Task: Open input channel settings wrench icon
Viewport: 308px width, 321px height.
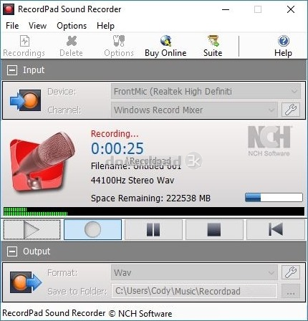Action: click(291, 110)
